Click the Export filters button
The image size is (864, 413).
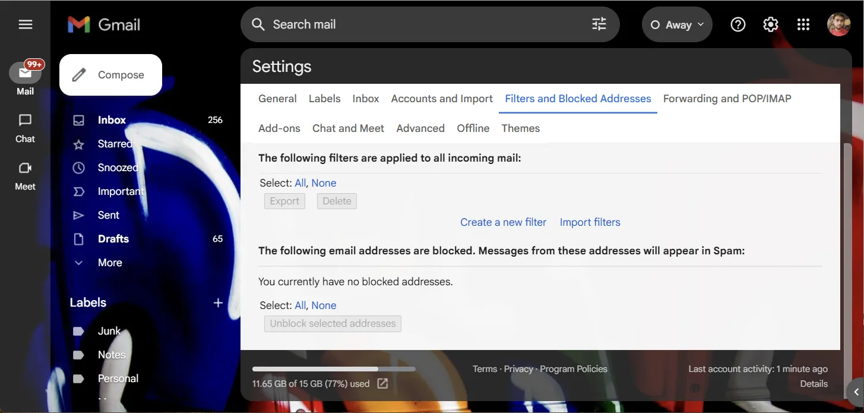284,201
